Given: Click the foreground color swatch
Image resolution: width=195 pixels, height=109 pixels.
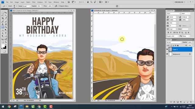Looking at the screenshot, I should (3, 46).
